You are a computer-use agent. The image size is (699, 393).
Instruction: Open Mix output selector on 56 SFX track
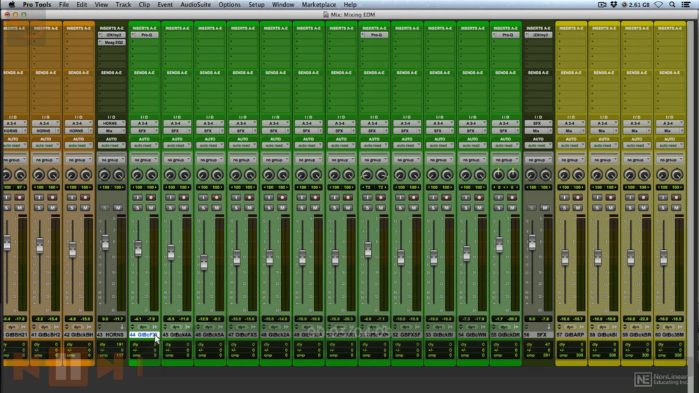(538, 131)
